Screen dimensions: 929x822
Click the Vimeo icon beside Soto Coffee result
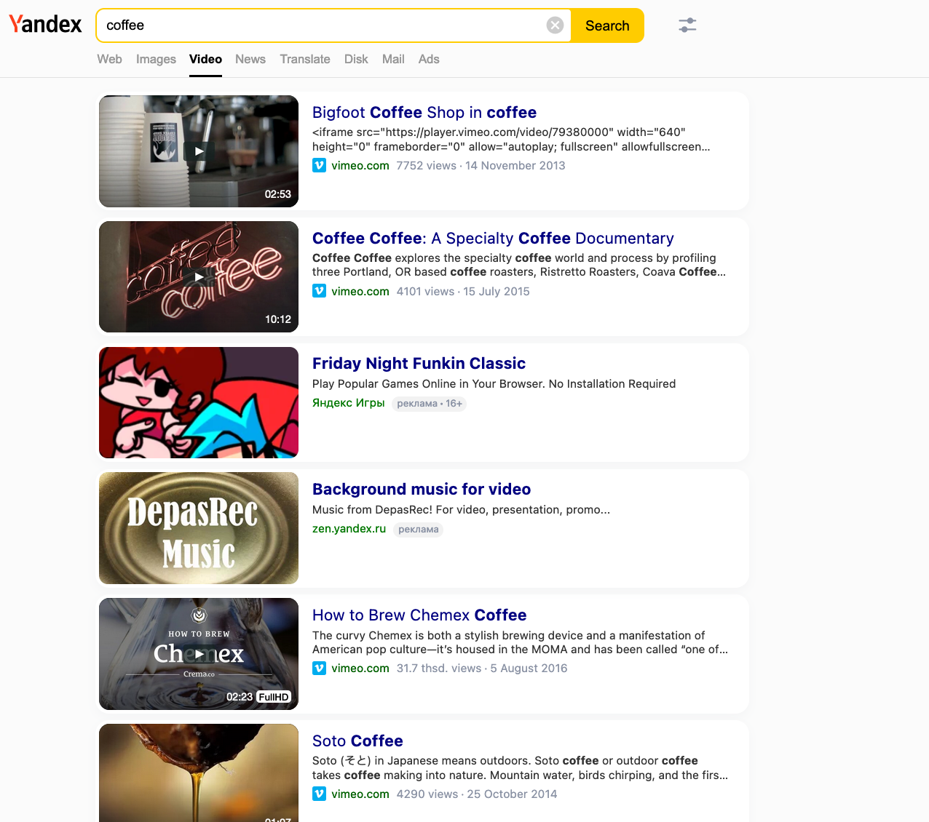click(x=319, y=794)
